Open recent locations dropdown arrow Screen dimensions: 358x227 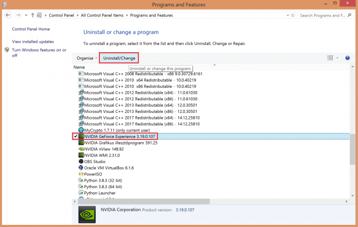(x=26, y=15)
